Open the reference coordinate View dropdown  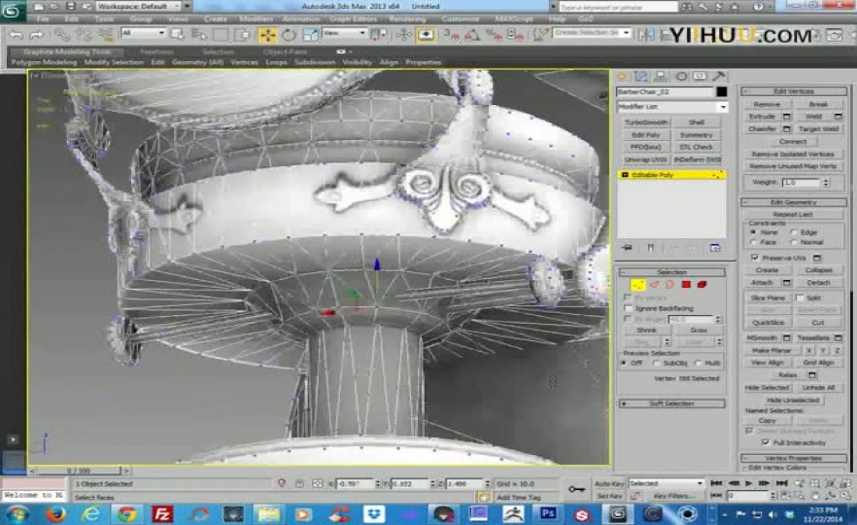click(344, 33)
